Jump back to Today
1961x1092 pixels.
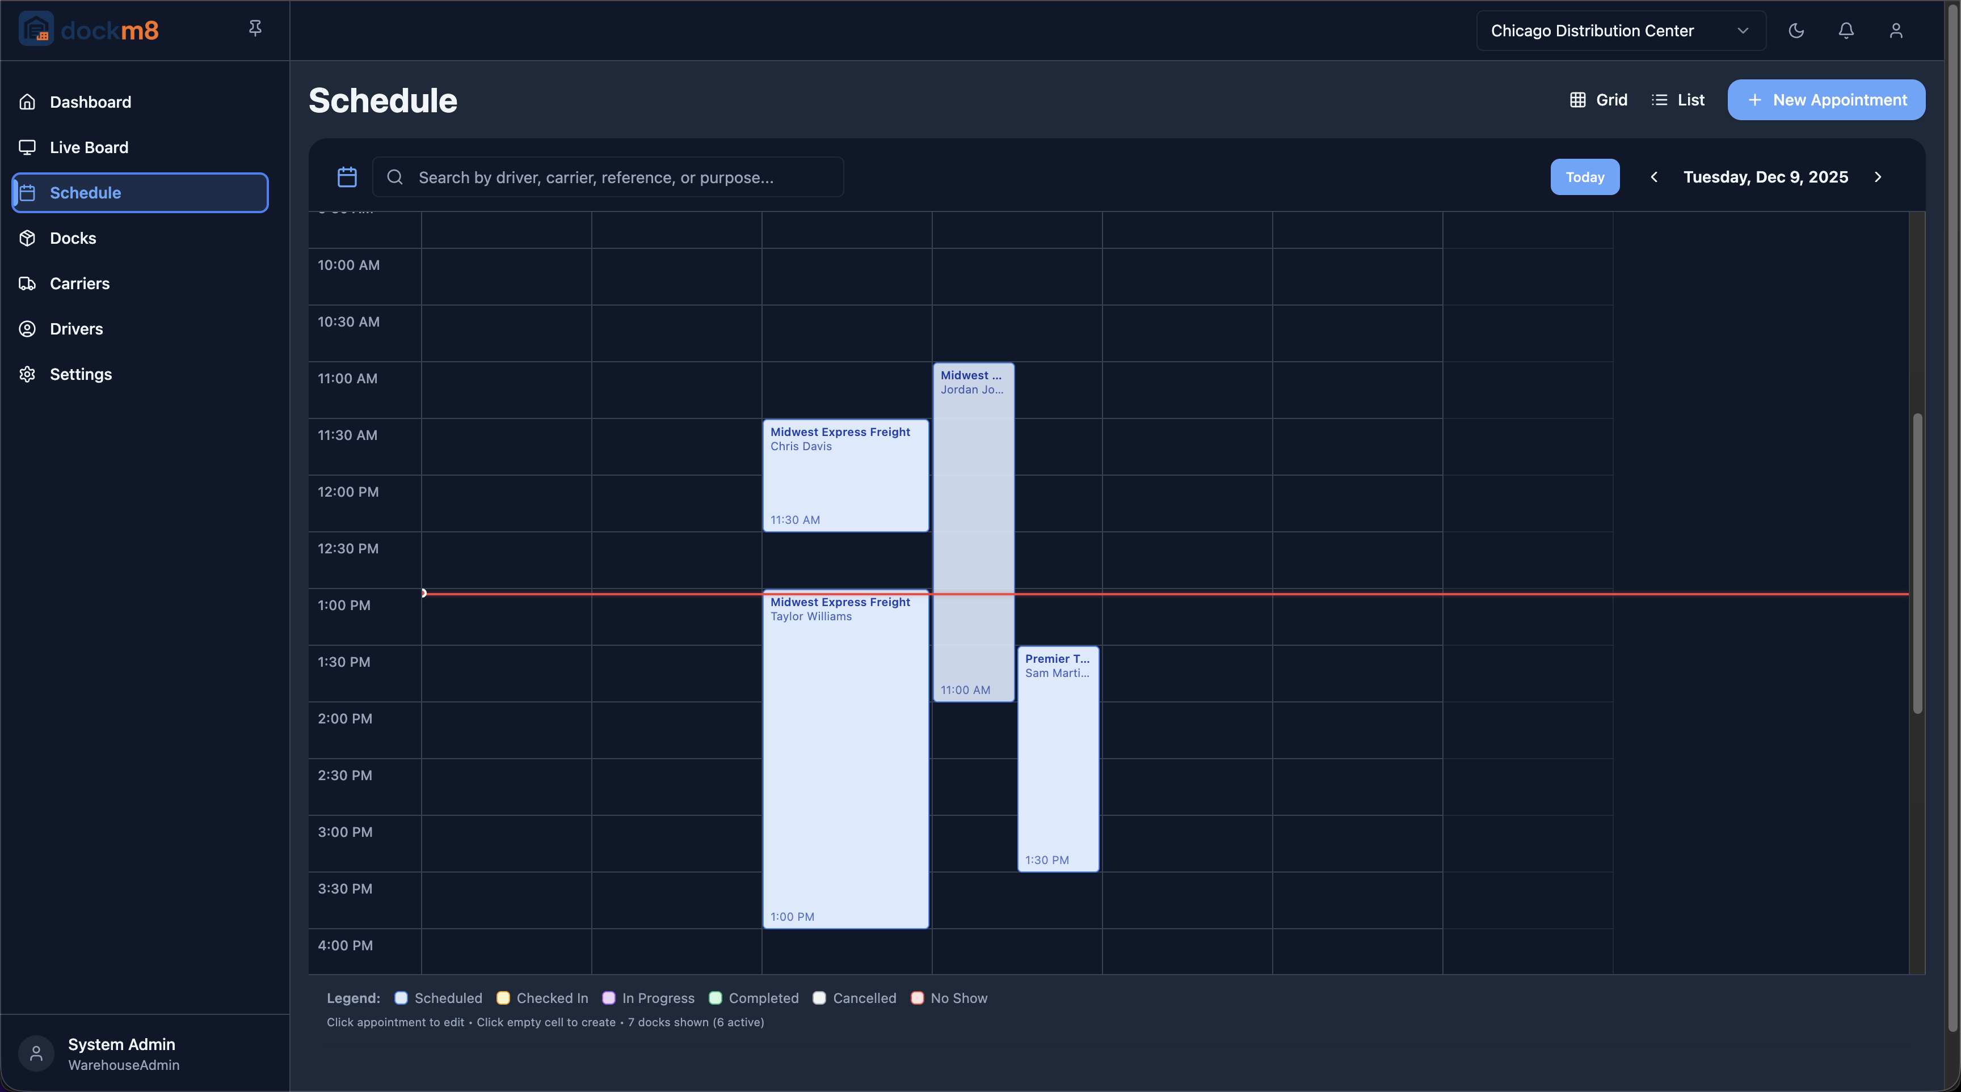point(1584,176)
